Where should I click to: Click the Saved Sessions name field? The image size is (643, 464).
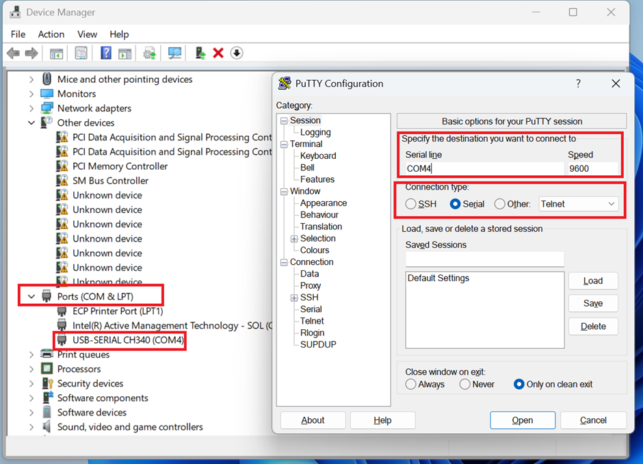tap(485, 259)
